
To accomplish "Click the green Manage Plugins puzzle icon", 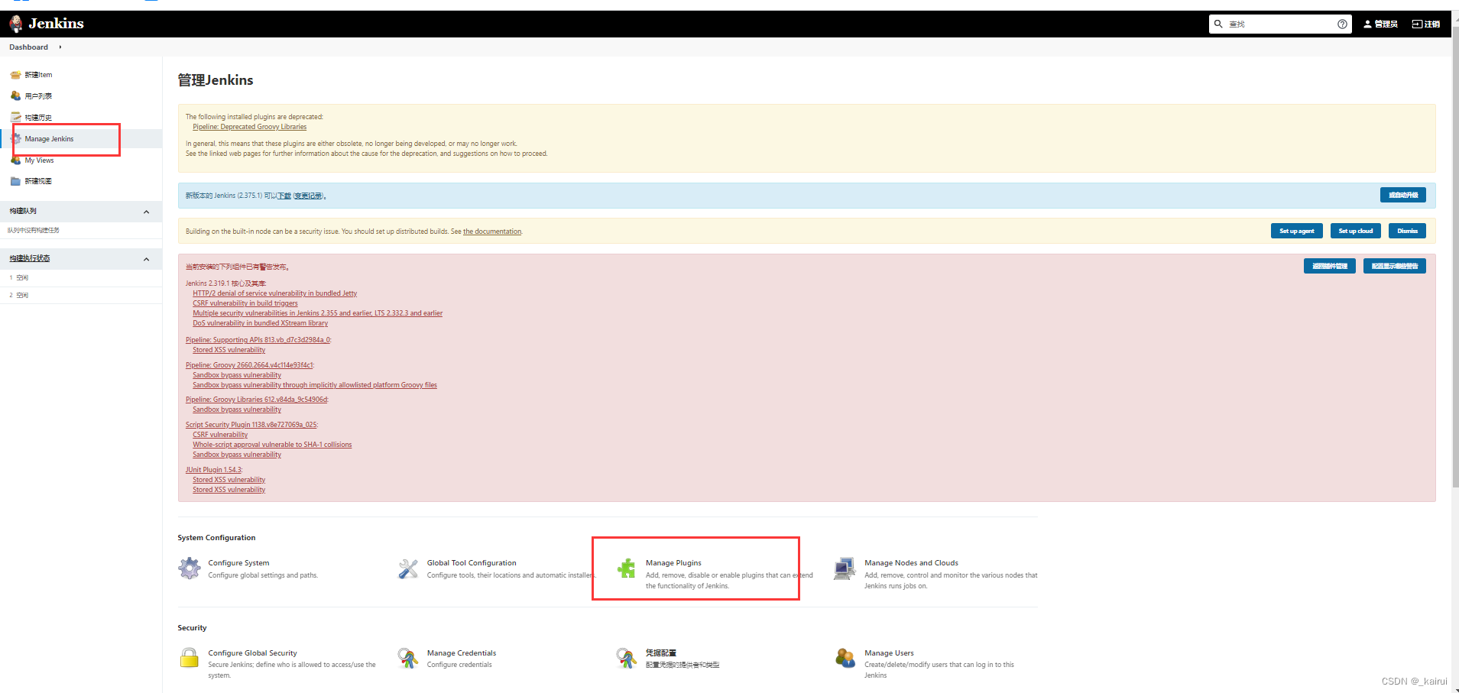I will coord(627,568).
